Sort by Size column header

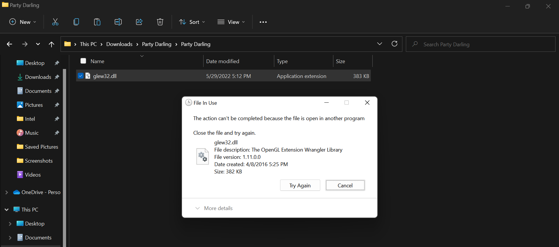(340, 61)
